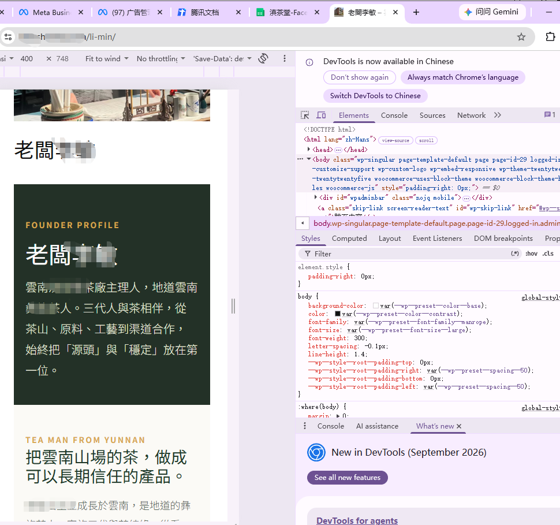Click the color property black swatch

point(338,314)
